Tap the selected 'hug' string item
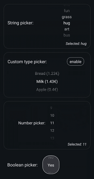The image size is (94, 179). 67,23
